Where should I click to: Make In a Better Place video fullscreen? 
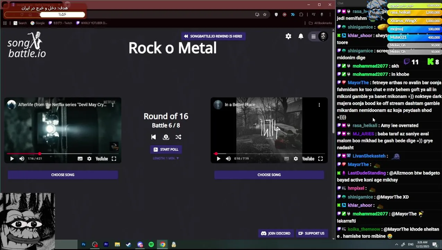coord(320,159)
